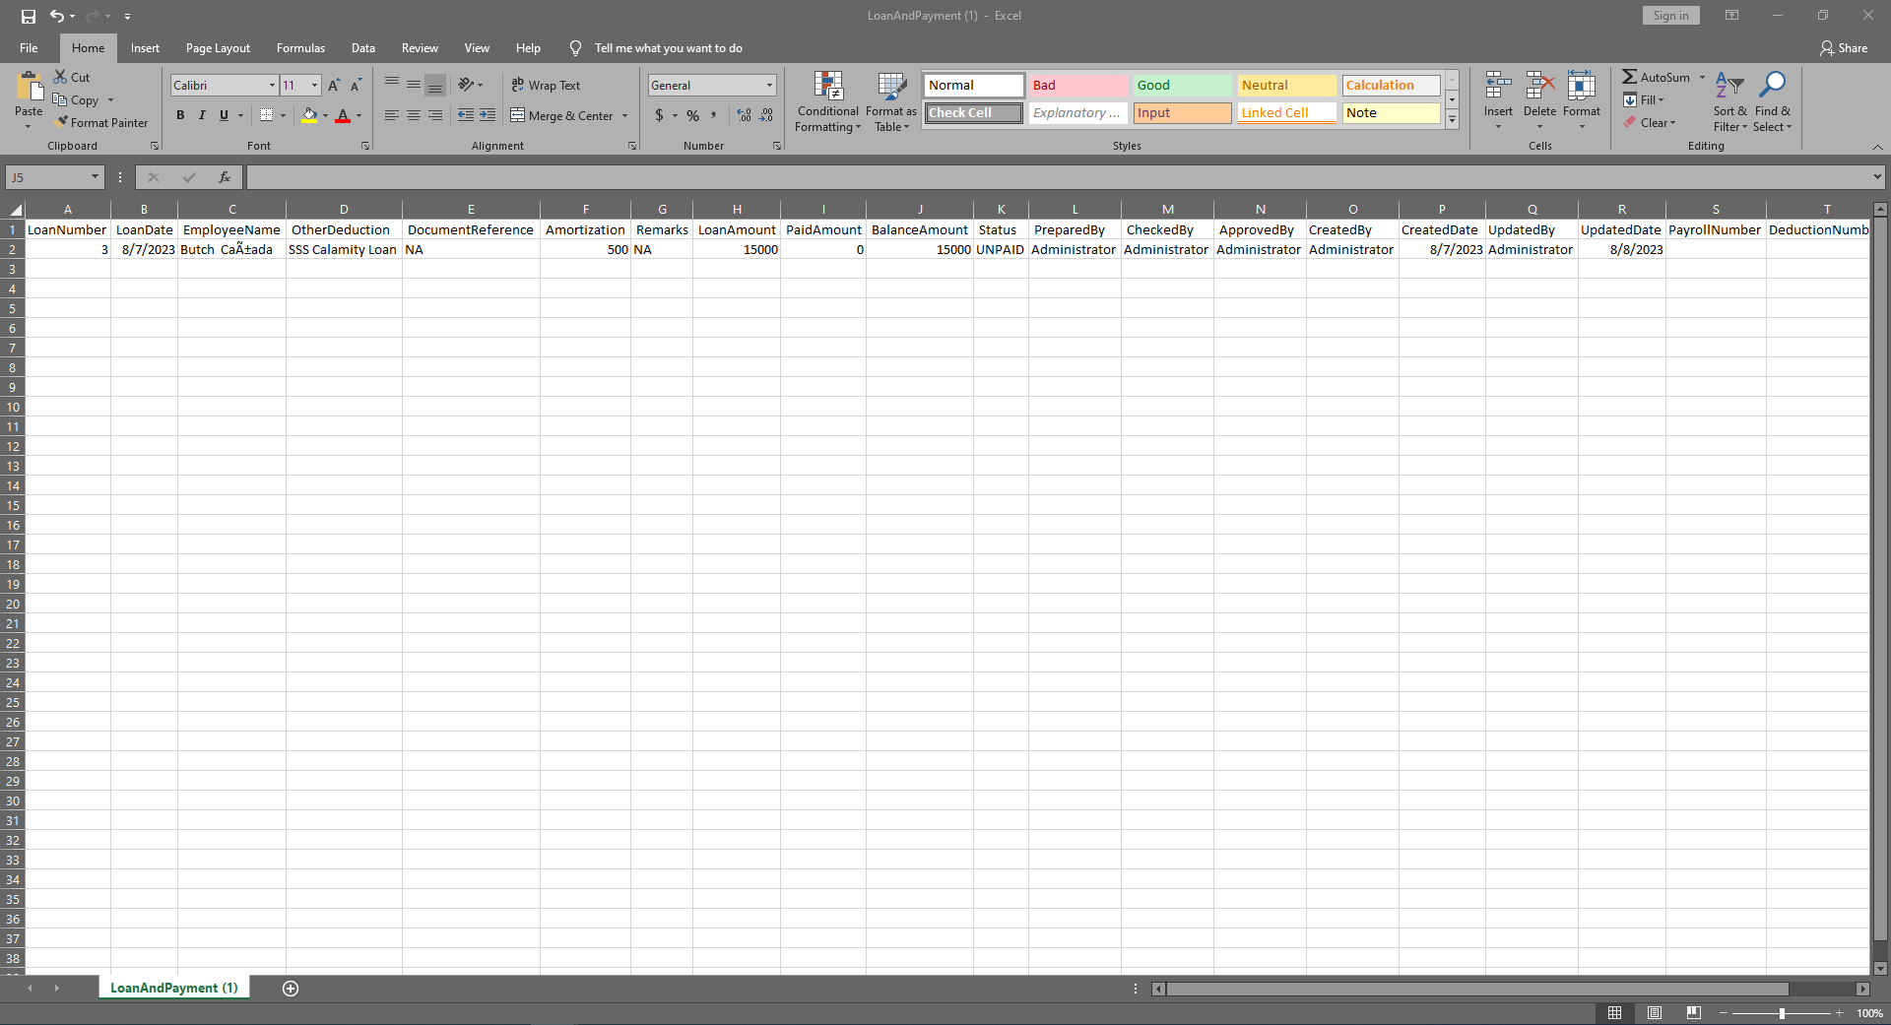Viewport: 1891px width, 1025px height.
Task: Toggle Wrap Text for the cell
Action: click(x=546, y=86)
